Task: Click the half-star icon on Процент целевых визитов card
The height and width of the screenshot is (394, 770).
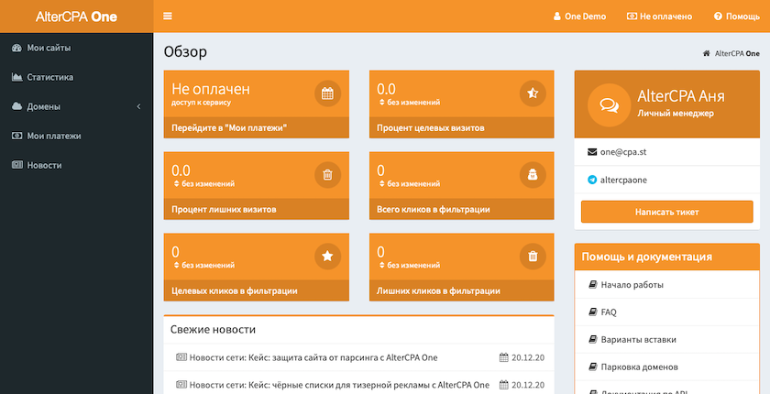Action: 533,93
